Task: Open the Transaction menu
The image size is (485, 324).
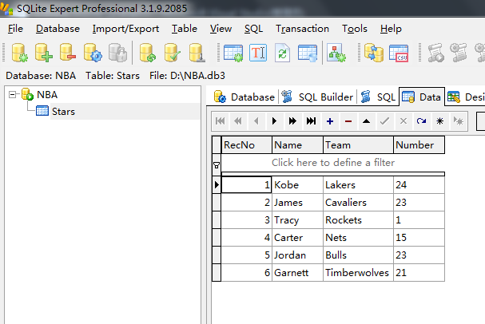Action: pos(302,29)
